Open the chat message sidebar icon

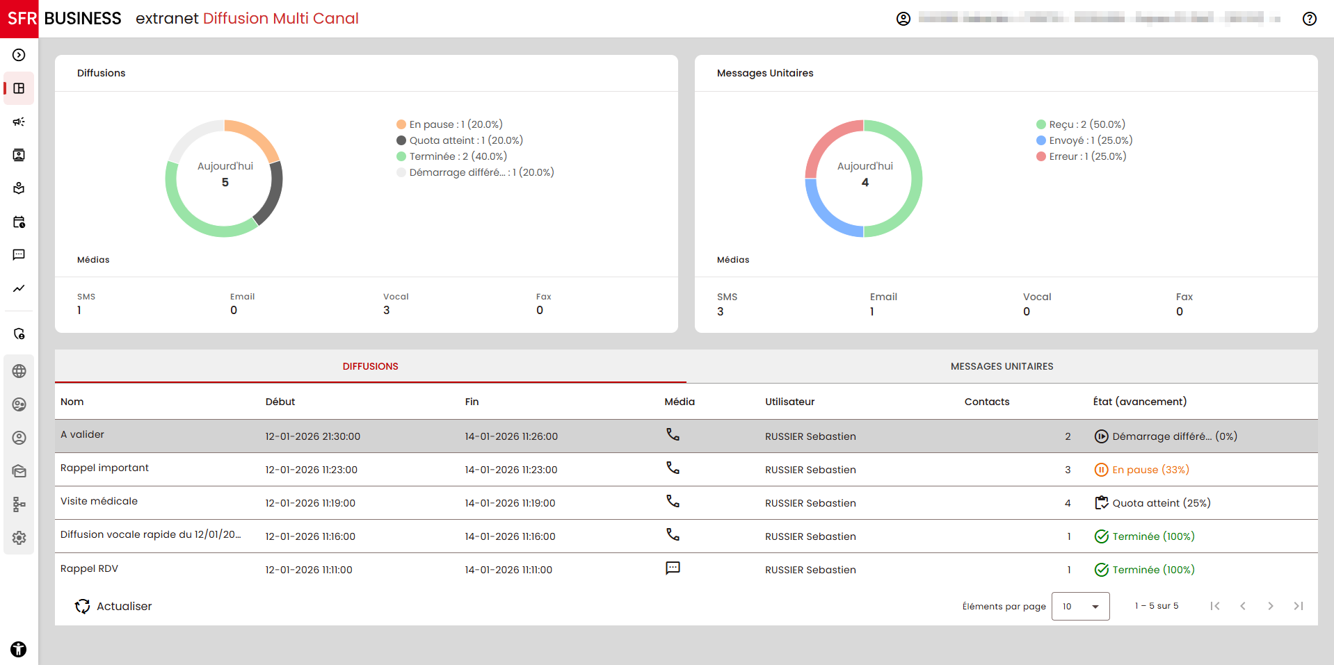(19, 255)
